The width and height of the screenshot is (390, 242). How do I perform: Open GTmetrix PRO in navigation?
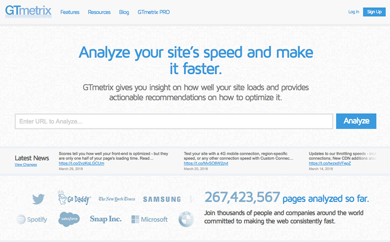click(154, 12)
